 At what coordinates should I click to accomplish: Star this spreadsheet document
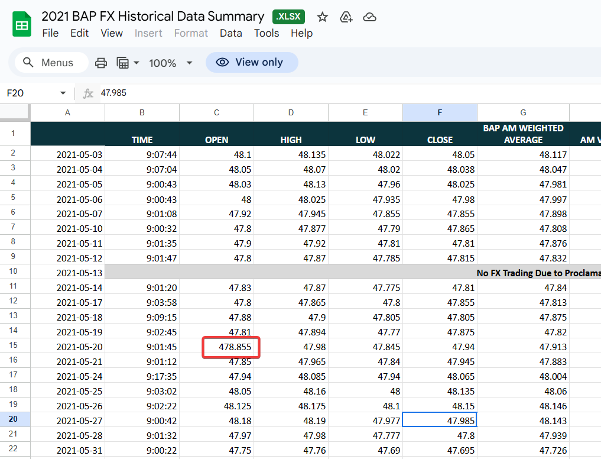click(322, 17)
